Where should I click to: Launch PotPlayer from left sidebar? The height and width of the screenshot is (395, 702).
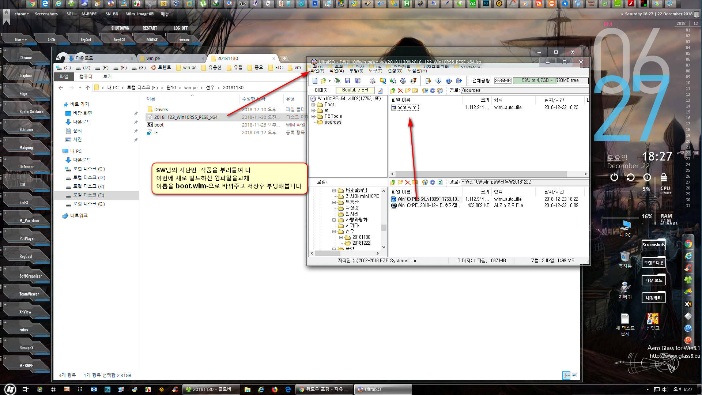[27, 238]
